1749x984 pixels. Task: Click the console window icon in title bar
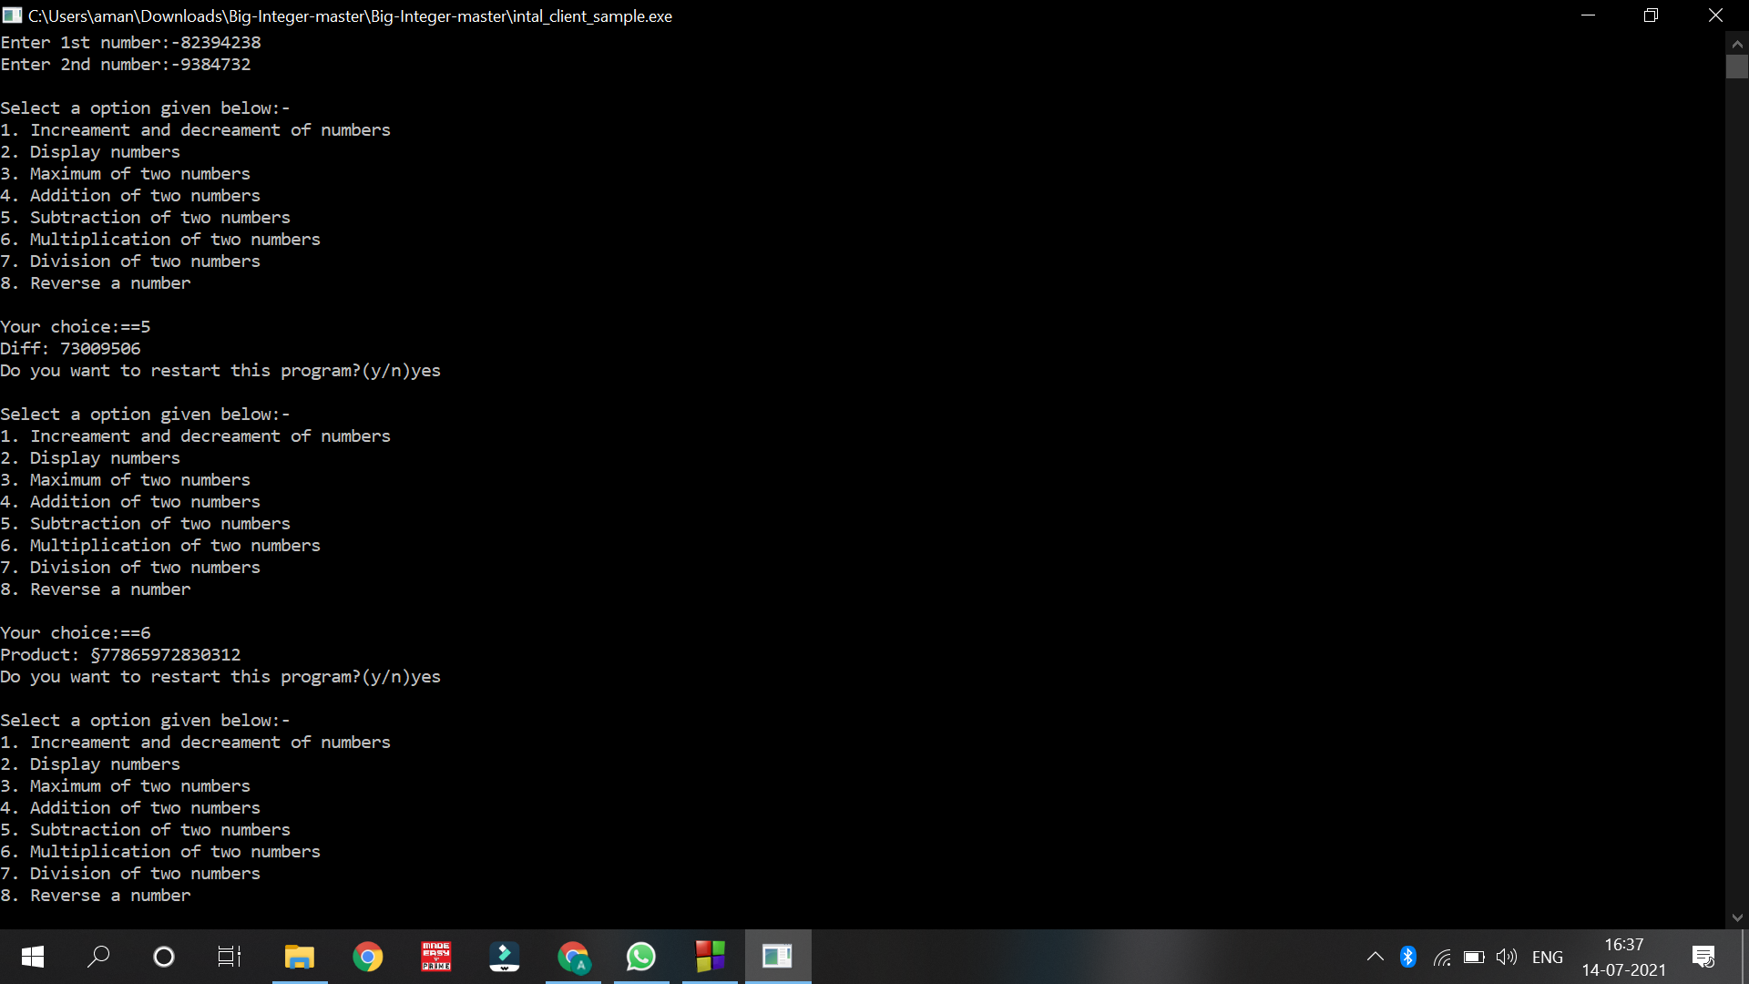pos(12,15)
